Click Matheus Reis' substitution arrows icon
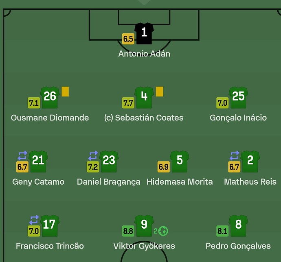The height and width of the screenshot is (262, 281). coord(235,155)
